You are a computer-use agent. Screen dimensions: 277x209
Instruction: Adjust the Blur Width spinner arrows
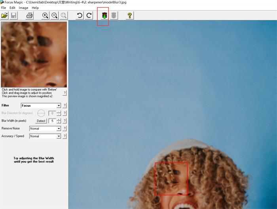click(59, 121)
